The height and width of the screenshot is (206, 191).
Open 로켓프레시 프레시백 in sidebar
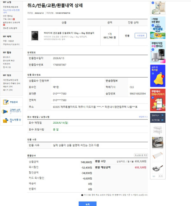11,23
